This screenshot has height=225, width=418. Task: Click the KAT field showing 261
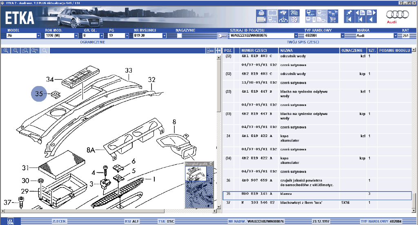point(406,36)
